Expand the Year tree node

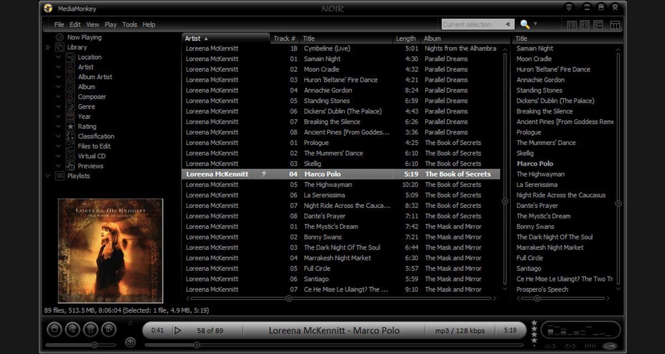click(x=58, y=117)
